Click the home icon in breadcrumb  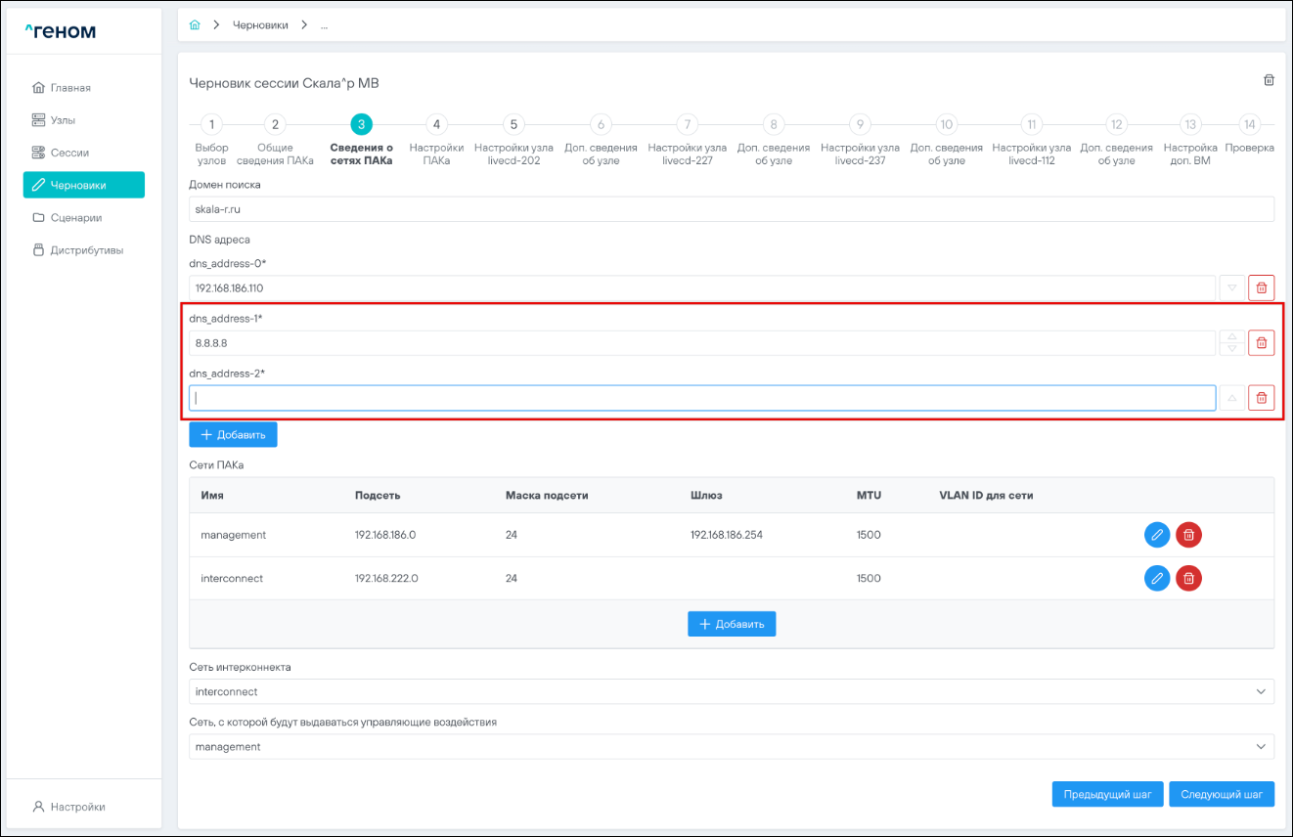click(195, 25)
